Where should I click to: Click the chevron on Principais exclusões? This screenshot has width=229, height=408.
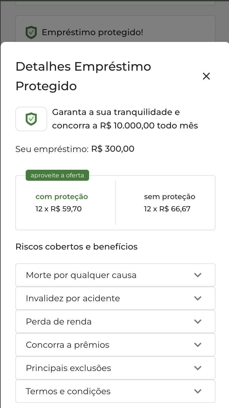point(198,368)
